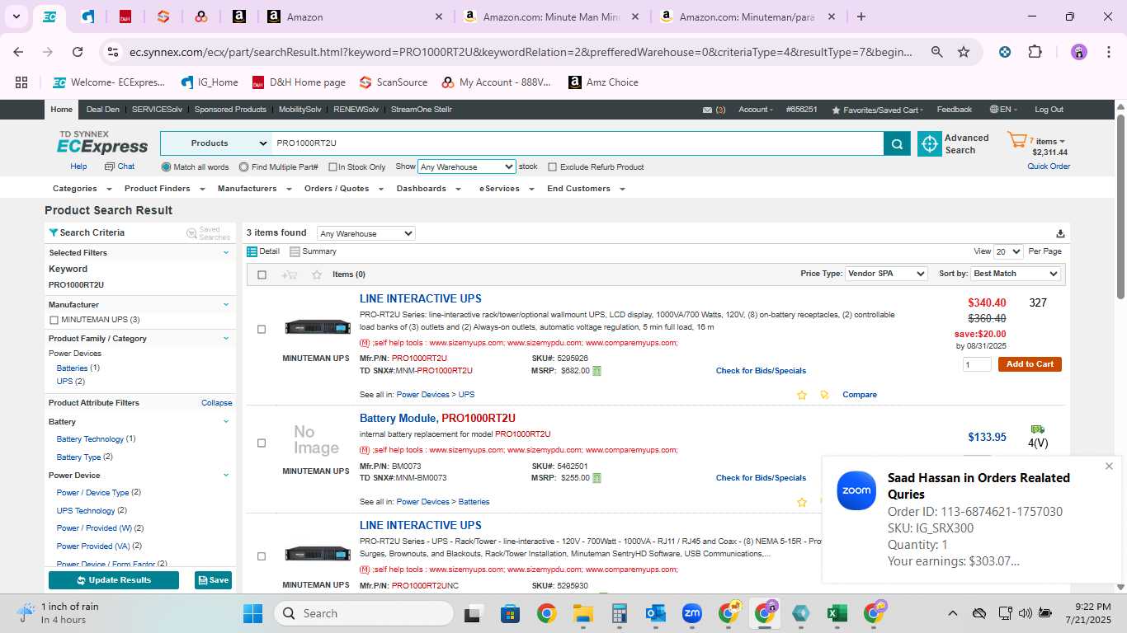Click quantity field showing 1

pyautogui.click(x=977, y=364)
